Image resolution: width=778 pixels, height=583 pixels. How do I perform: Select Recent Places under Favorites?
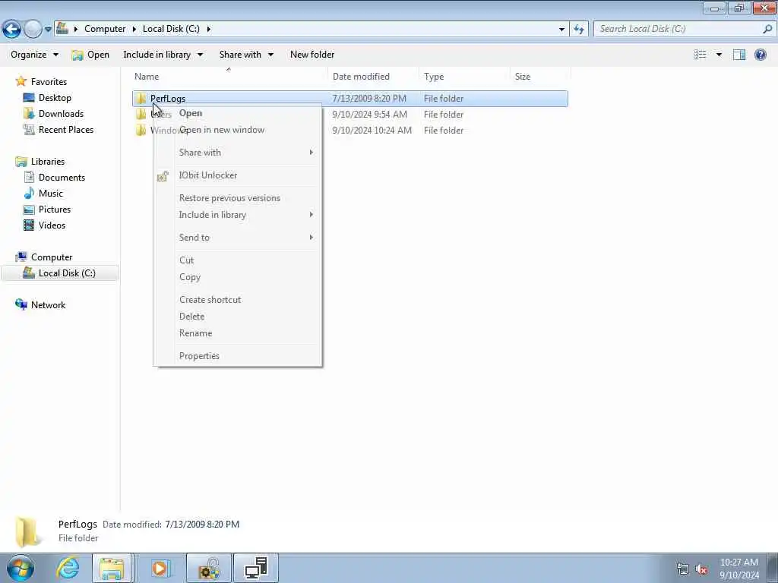click(66, 129)
